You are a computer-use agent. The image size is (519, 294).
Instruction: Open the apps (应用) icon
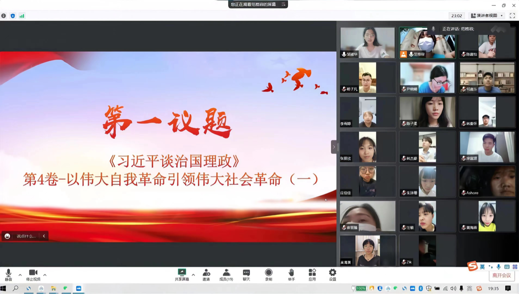(x=312, y=274)
